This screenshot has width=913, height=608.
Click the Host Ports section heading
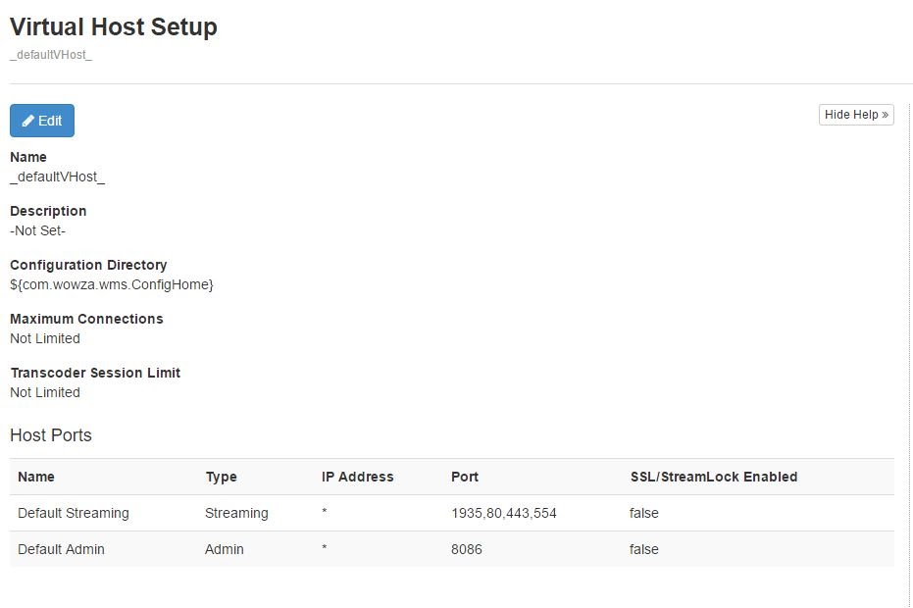tap(51, 435)
